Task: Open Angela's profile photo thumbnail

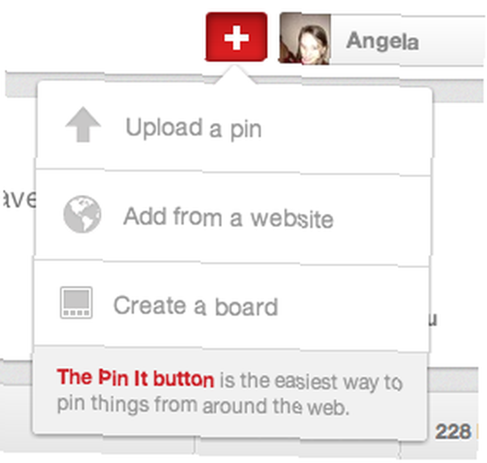Action: coord(305,39)
